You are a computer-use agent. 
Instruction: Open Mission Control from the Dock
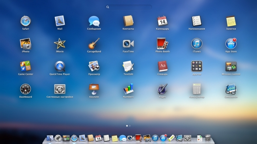(x=66, y=138)
